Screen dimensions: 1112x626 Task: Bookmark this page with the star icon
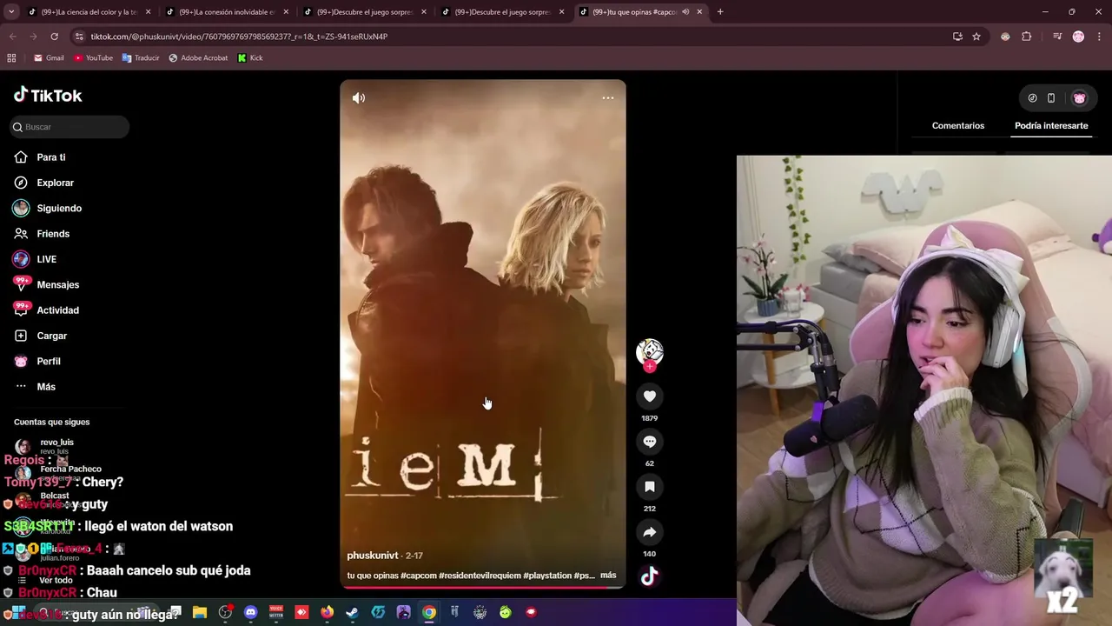tap(976, 37)
